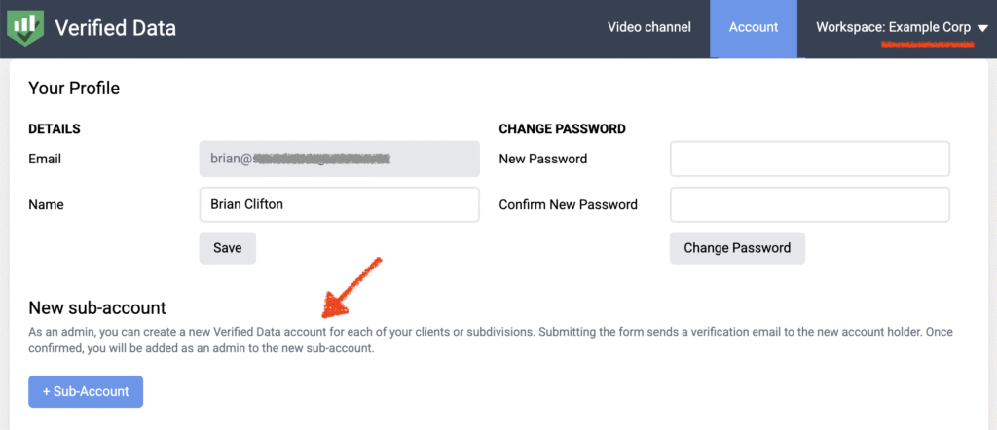Click the Your Profile heading
The image size is (997, 430).
(x=74, y=89)
